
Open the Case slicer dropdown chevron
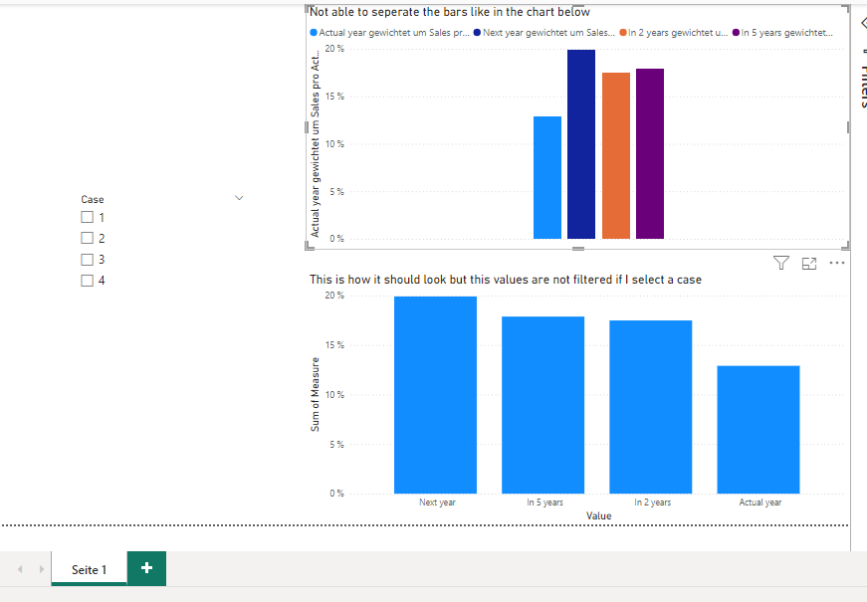(x=239, y=198)
